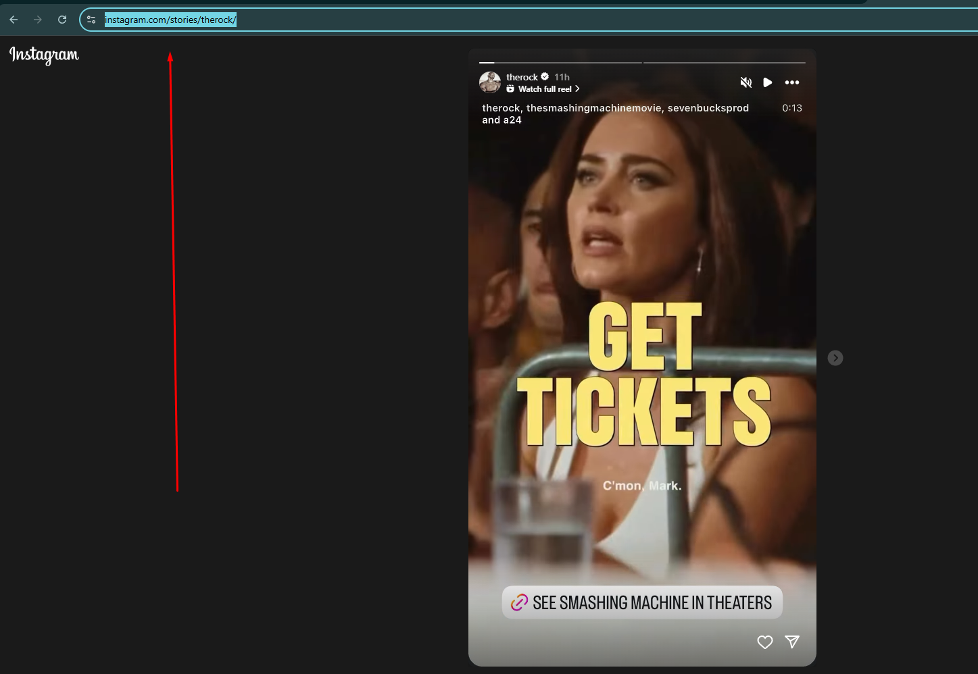
Task: Click the address bar URL field
Action: [x=473, y=20]
